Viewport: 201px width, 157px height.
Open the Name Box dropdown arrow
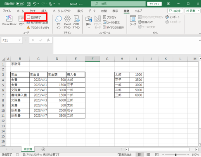(19, 40)
